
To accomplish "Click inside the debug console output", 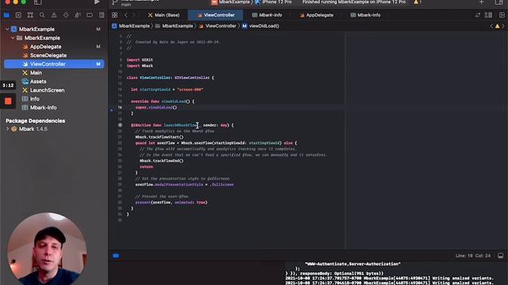I will (396, 273).
